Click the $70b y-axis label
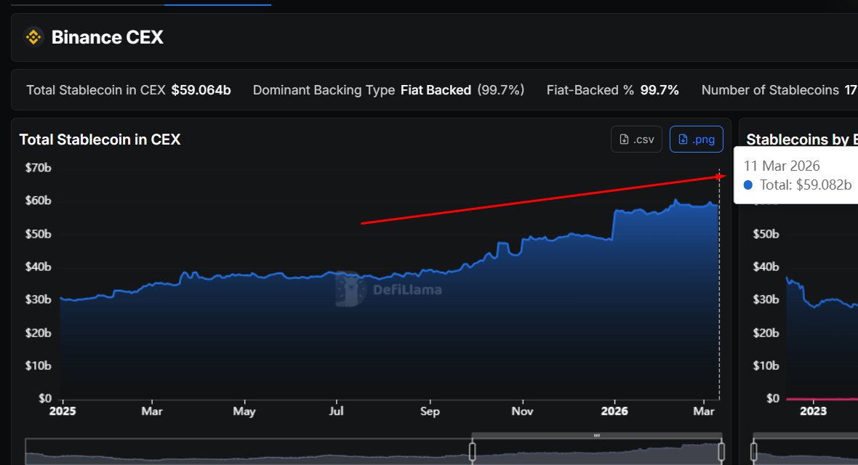 [39, 167]
